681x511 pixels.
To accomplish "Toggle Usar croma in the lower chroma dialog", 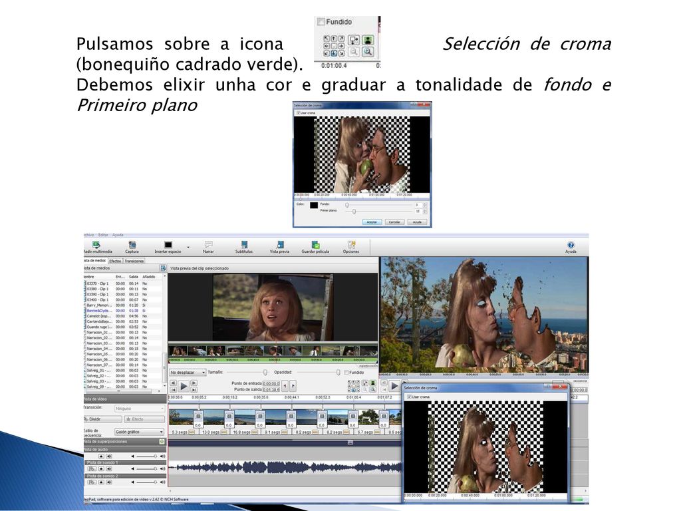I will coord(409,397).
